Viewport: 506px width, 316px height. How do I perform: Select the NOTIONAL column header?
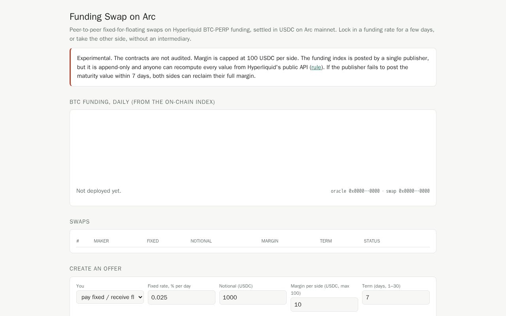[201, 241]
